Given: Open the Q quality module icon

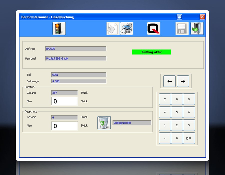Looking at the screenshot, I should click(x=153, y=28).
